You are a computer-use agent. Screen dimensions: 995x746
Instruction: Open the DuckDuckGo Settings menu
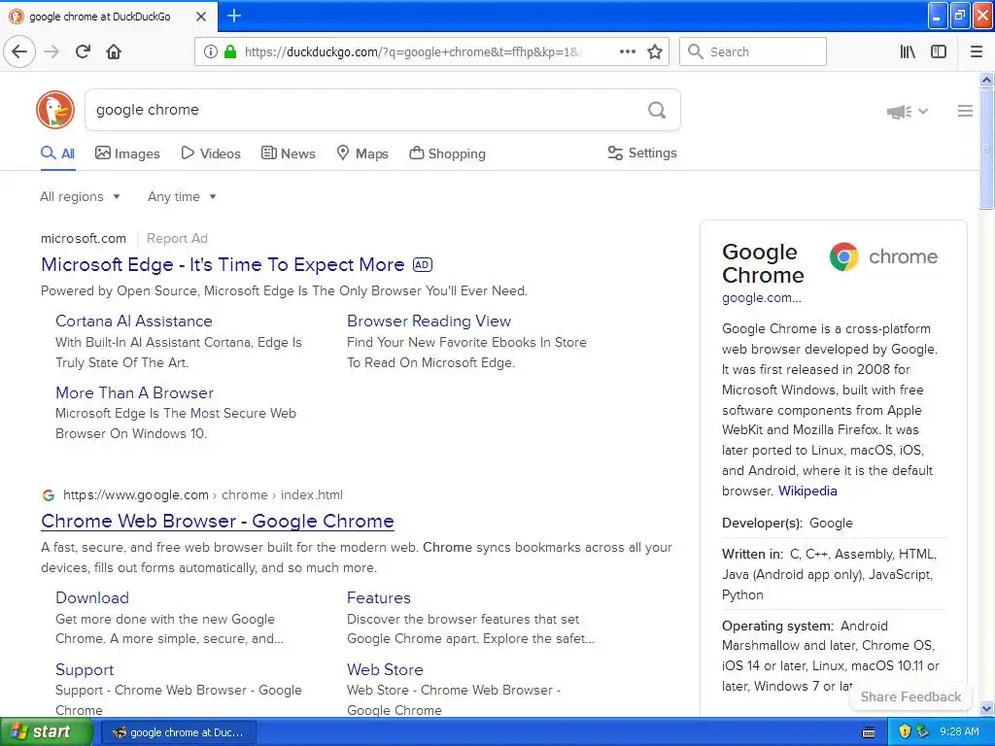pyautogui.click(x=642, y=153)
